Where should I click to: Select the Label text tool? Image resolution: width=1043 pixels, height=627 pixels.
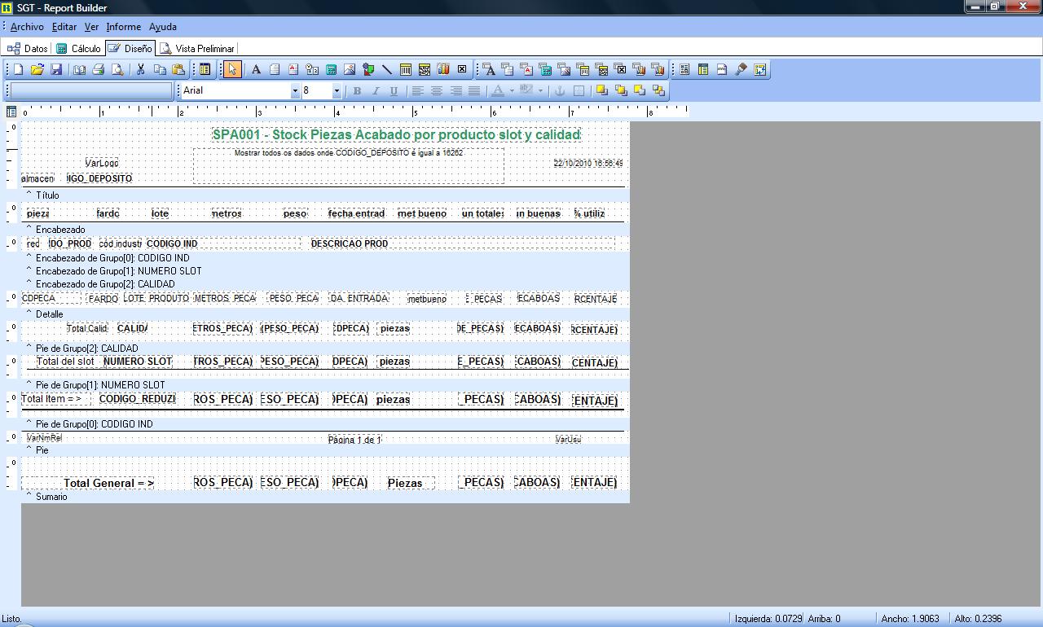click(x=256, y=70)
